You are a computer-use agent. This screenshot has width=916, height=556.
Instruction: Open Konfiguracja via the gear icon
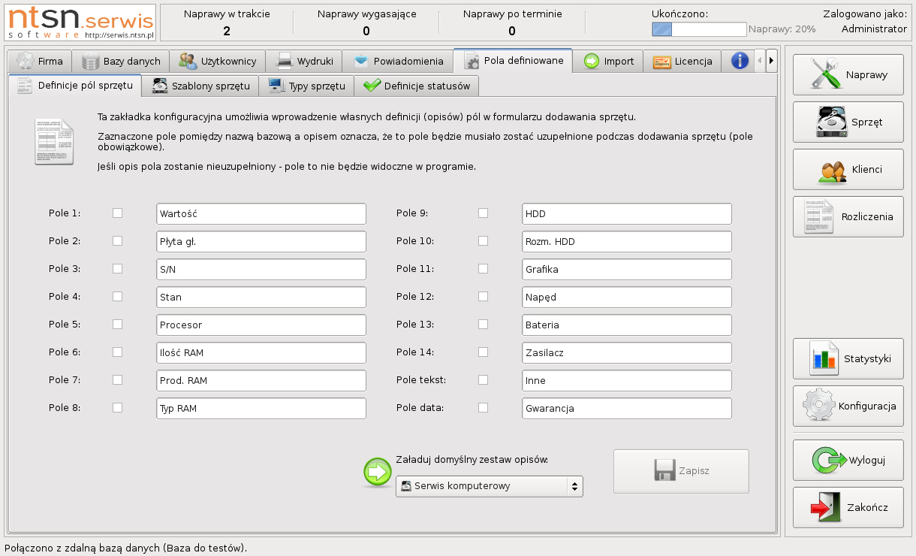coord(818,406)
